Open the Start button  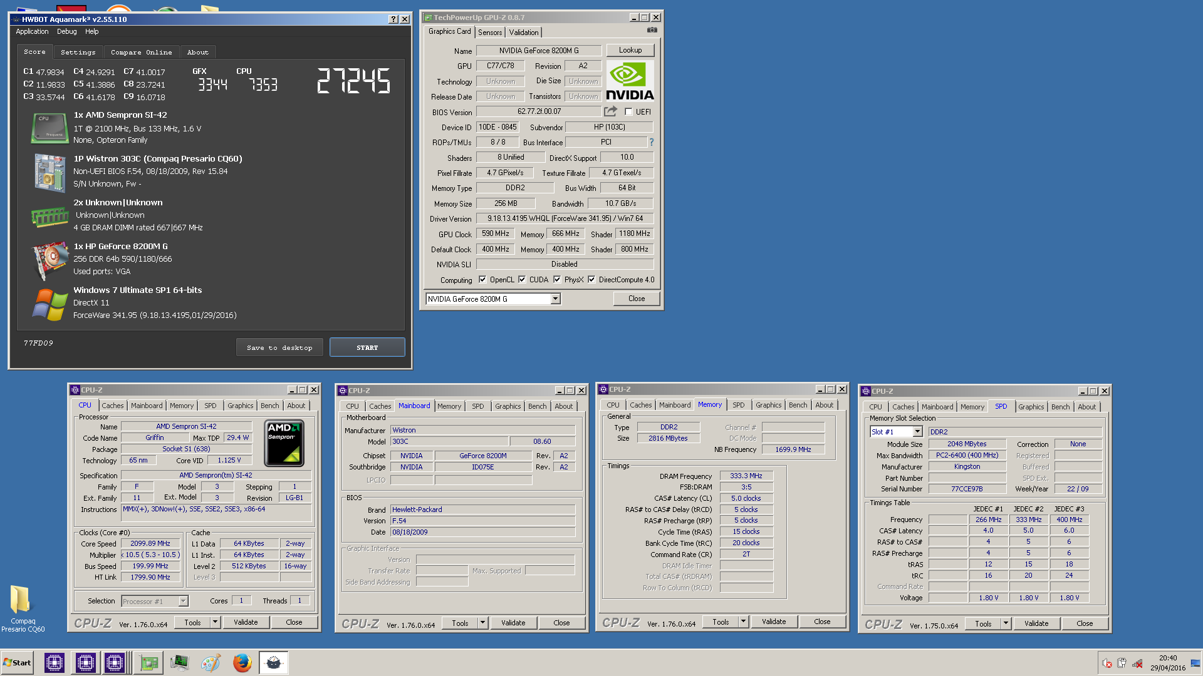click(17, 663)
